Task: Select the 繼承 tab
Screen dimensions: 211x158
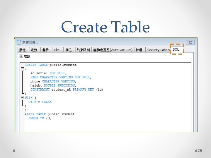Action: (x=46, y=50)
